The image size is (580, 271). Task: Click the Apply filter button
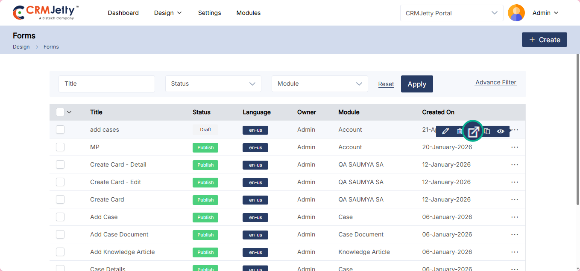417,84
